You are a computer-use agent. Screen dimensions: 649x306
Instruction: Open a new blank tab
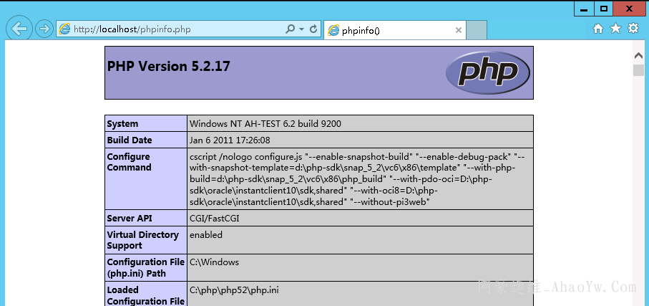point(477,30)
